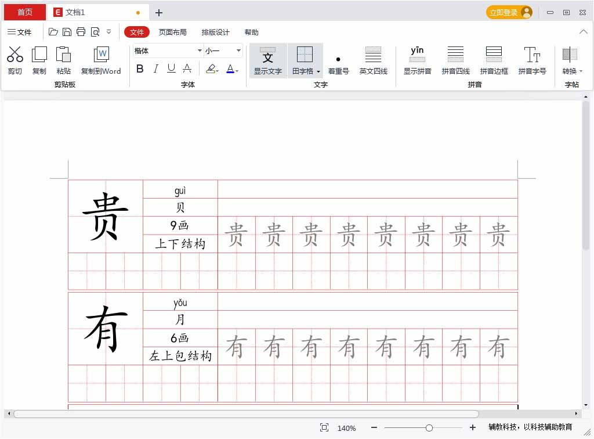The image size is (594, 439).
Task: Apply strikethrough text formatting
Action: coord(187,69)
